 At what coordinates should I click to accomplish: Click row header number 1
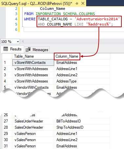click(7, 63)
